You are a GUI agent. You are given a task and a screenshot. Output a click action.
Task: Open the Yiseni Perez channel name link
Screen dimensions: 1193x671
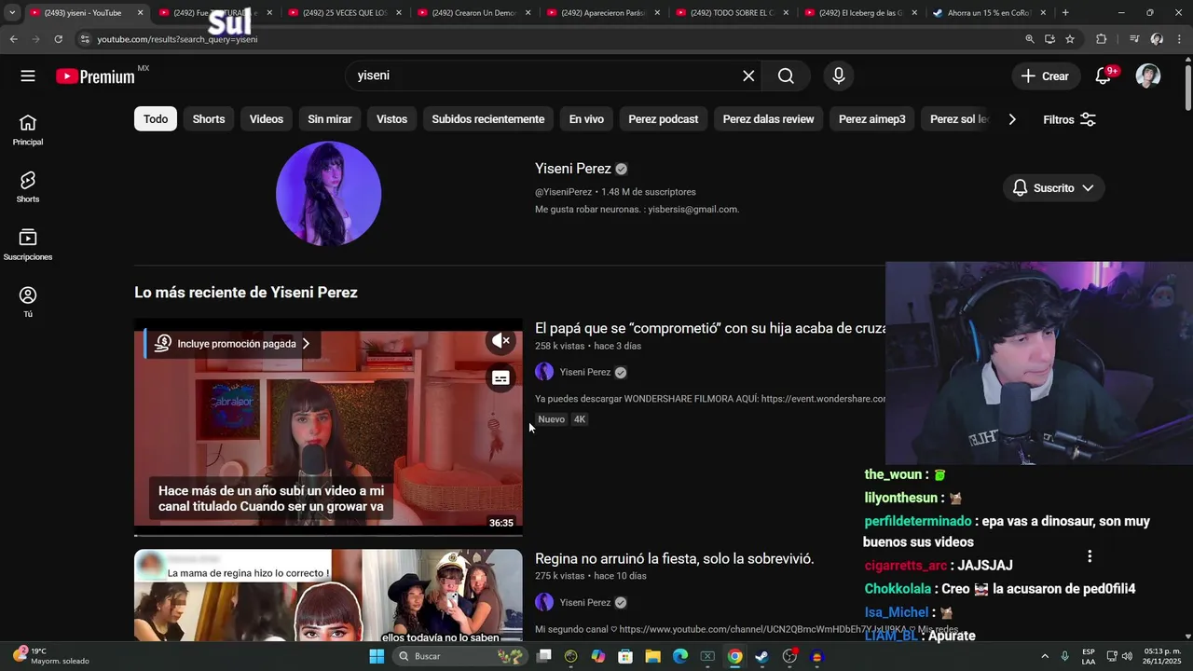pyautogui.click(x=573, y=169)
